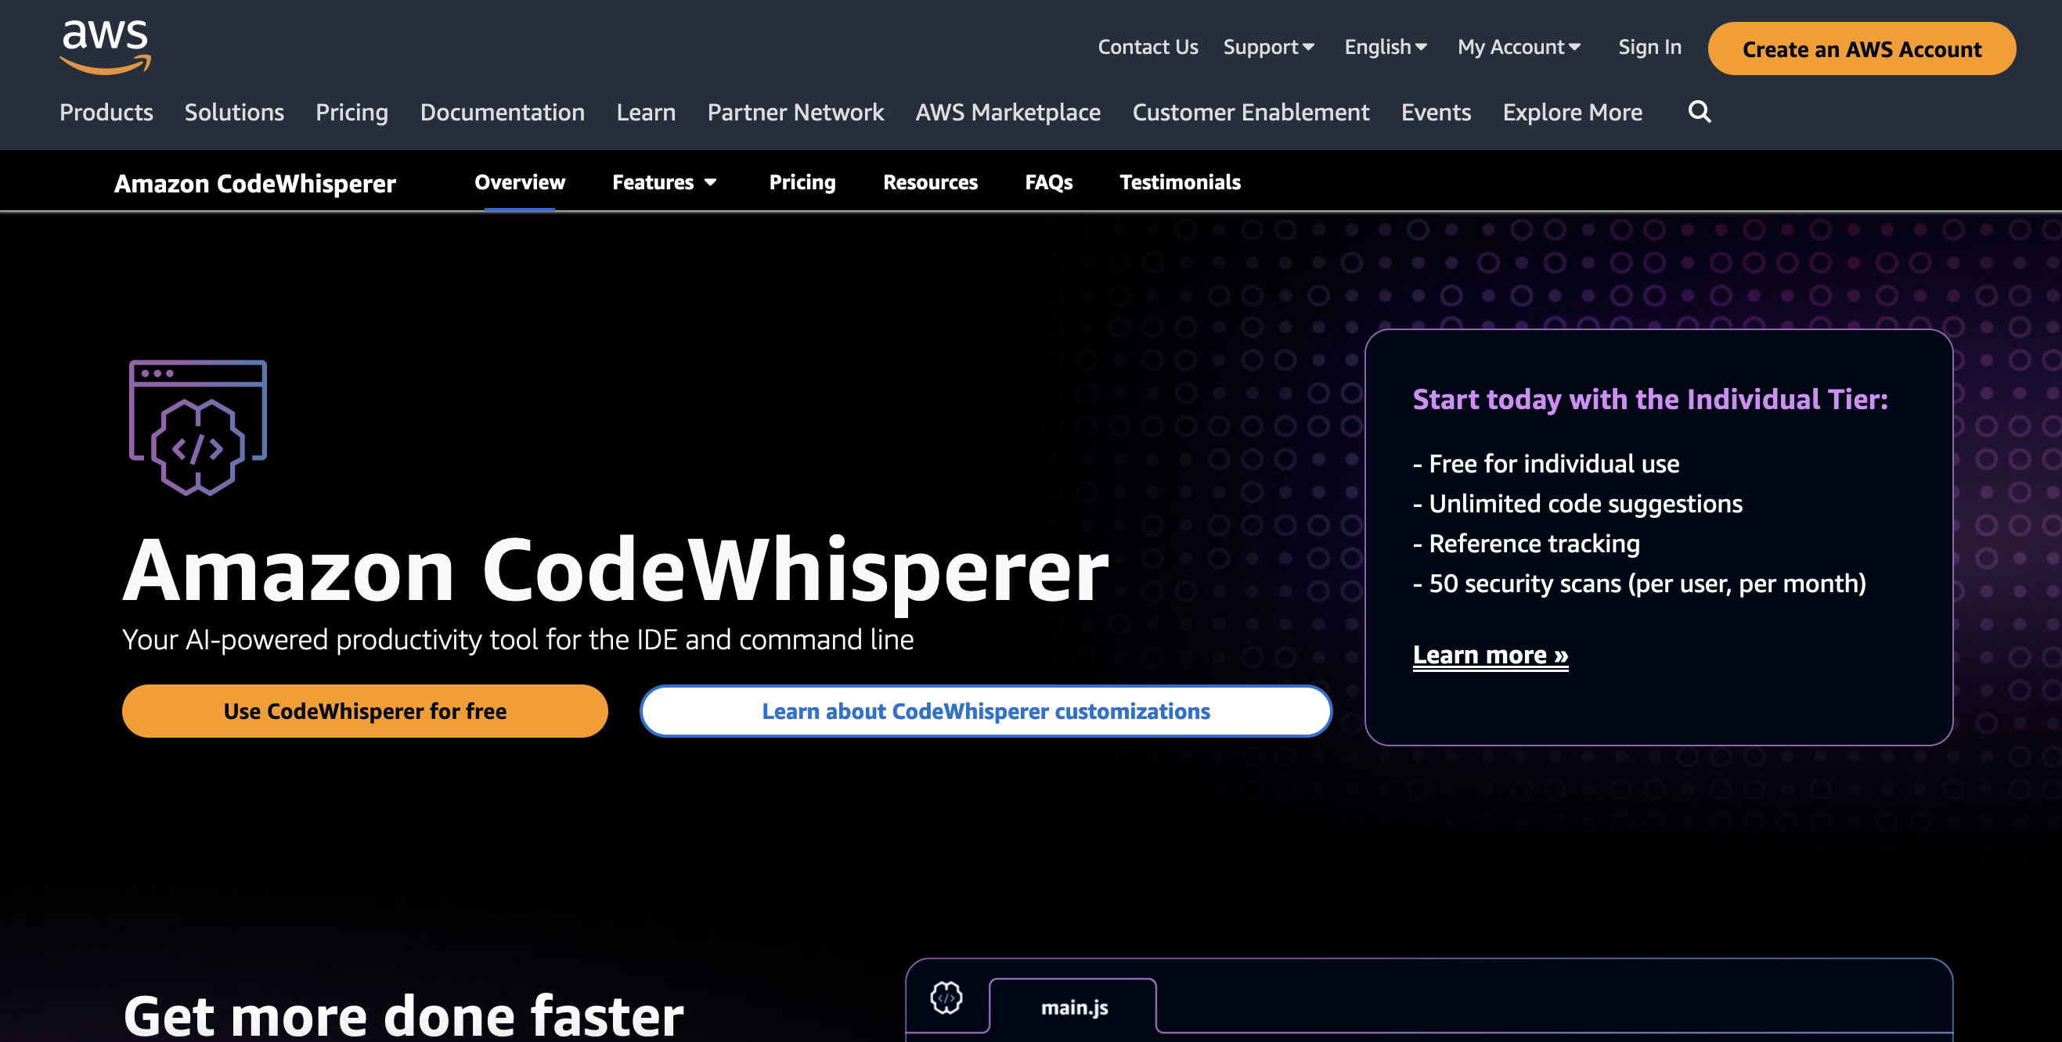The width and height of the screenshot is (2062, 1042).
Task: Open Pricing in the main navigation
Action: click(352, 112)
